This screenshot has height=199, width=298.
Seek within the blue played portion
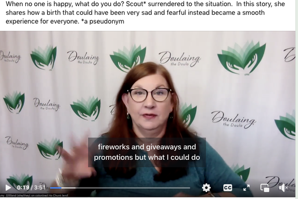pos(56,188)
